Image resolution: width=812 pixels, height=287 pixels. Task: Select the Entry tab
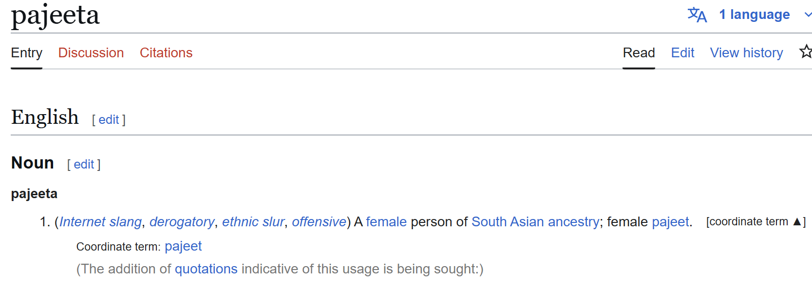[27, 53]
